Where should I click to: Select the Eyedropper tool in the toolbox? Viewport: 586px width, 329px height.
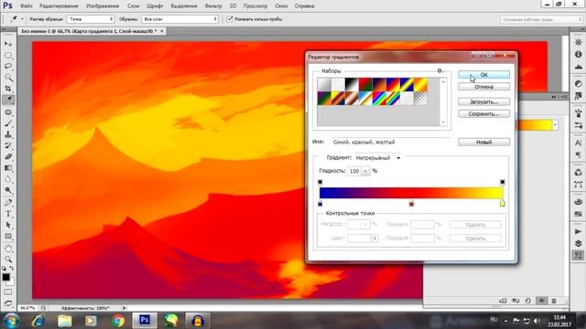8,100
